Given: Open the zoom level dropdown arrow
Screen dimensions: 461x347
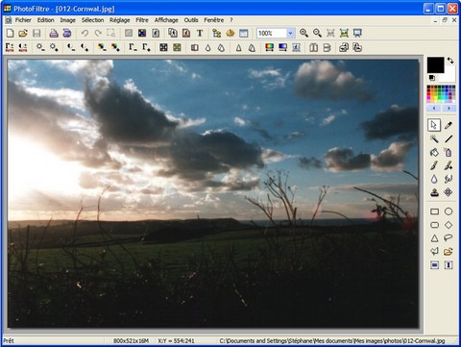Looking at the screenshot, I should click(290, 33).
